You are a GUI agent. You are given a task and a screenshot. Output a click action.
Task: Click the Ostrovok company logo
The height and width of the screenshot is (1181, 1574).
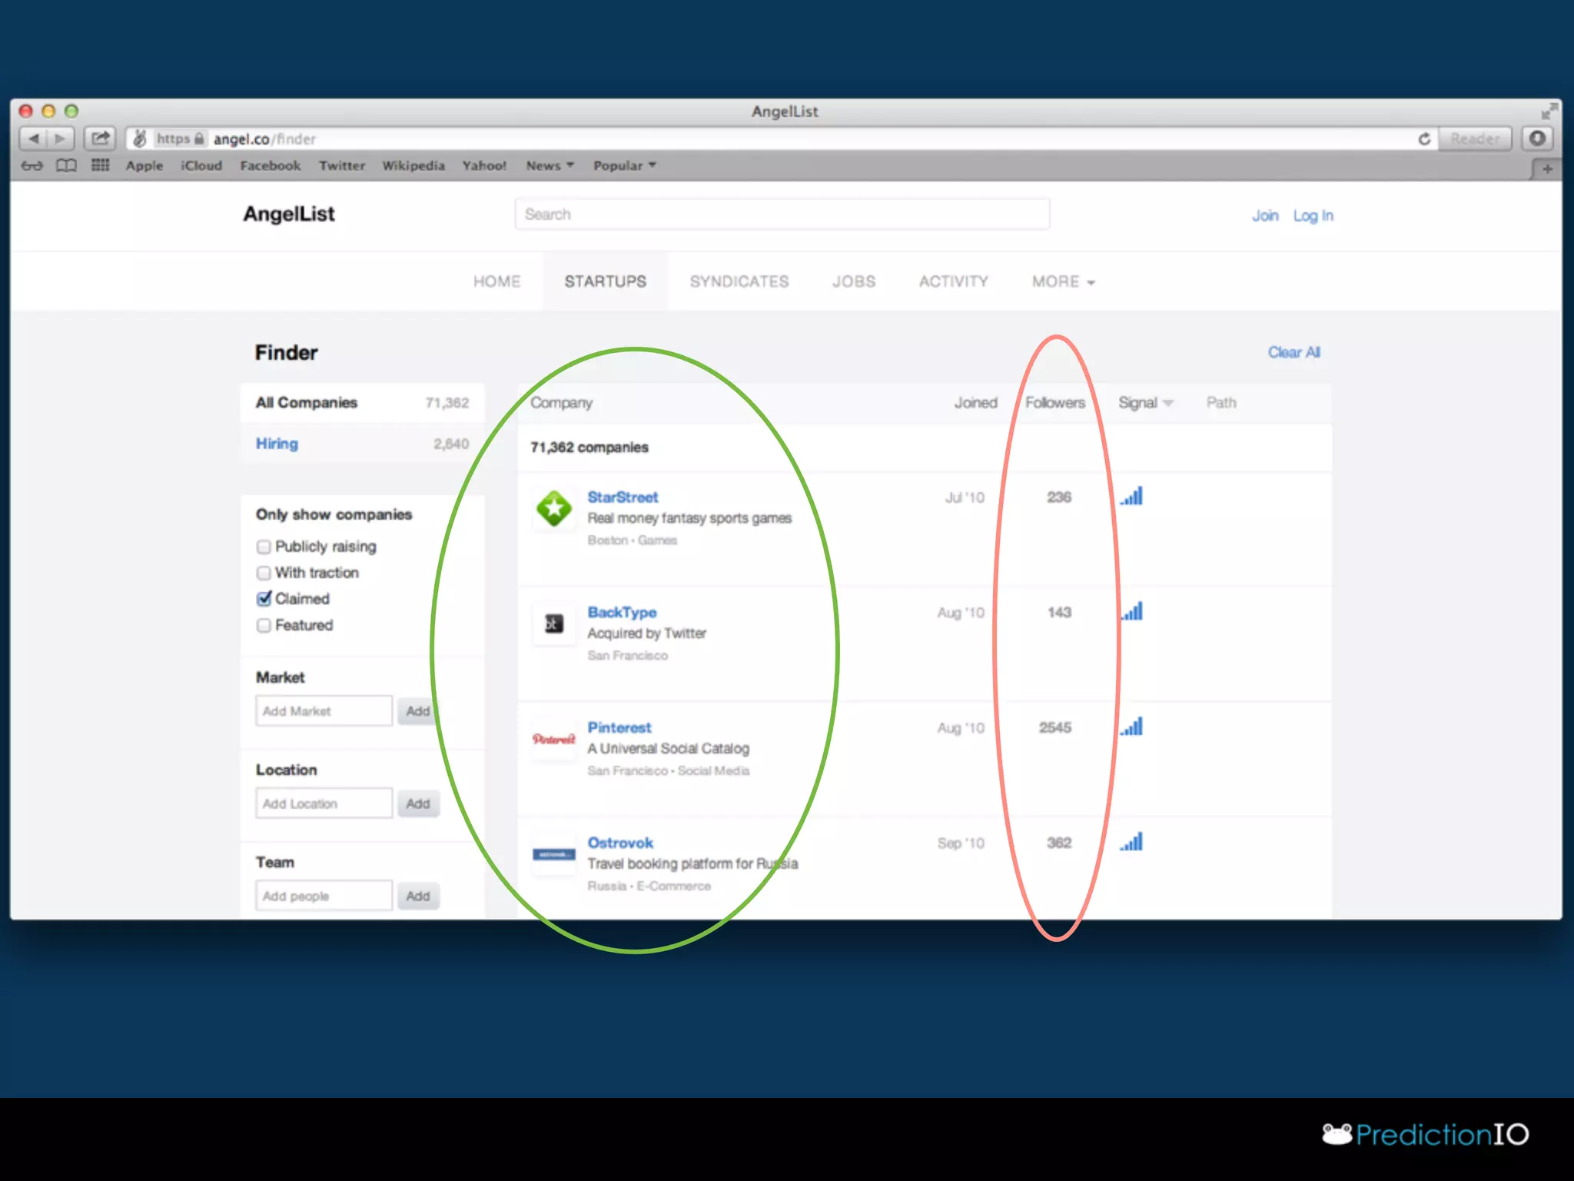tap(553, 854)
